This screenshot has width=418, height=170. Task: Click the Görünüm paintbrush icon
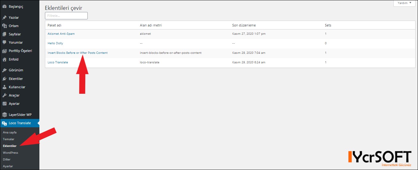pos(4,70)
